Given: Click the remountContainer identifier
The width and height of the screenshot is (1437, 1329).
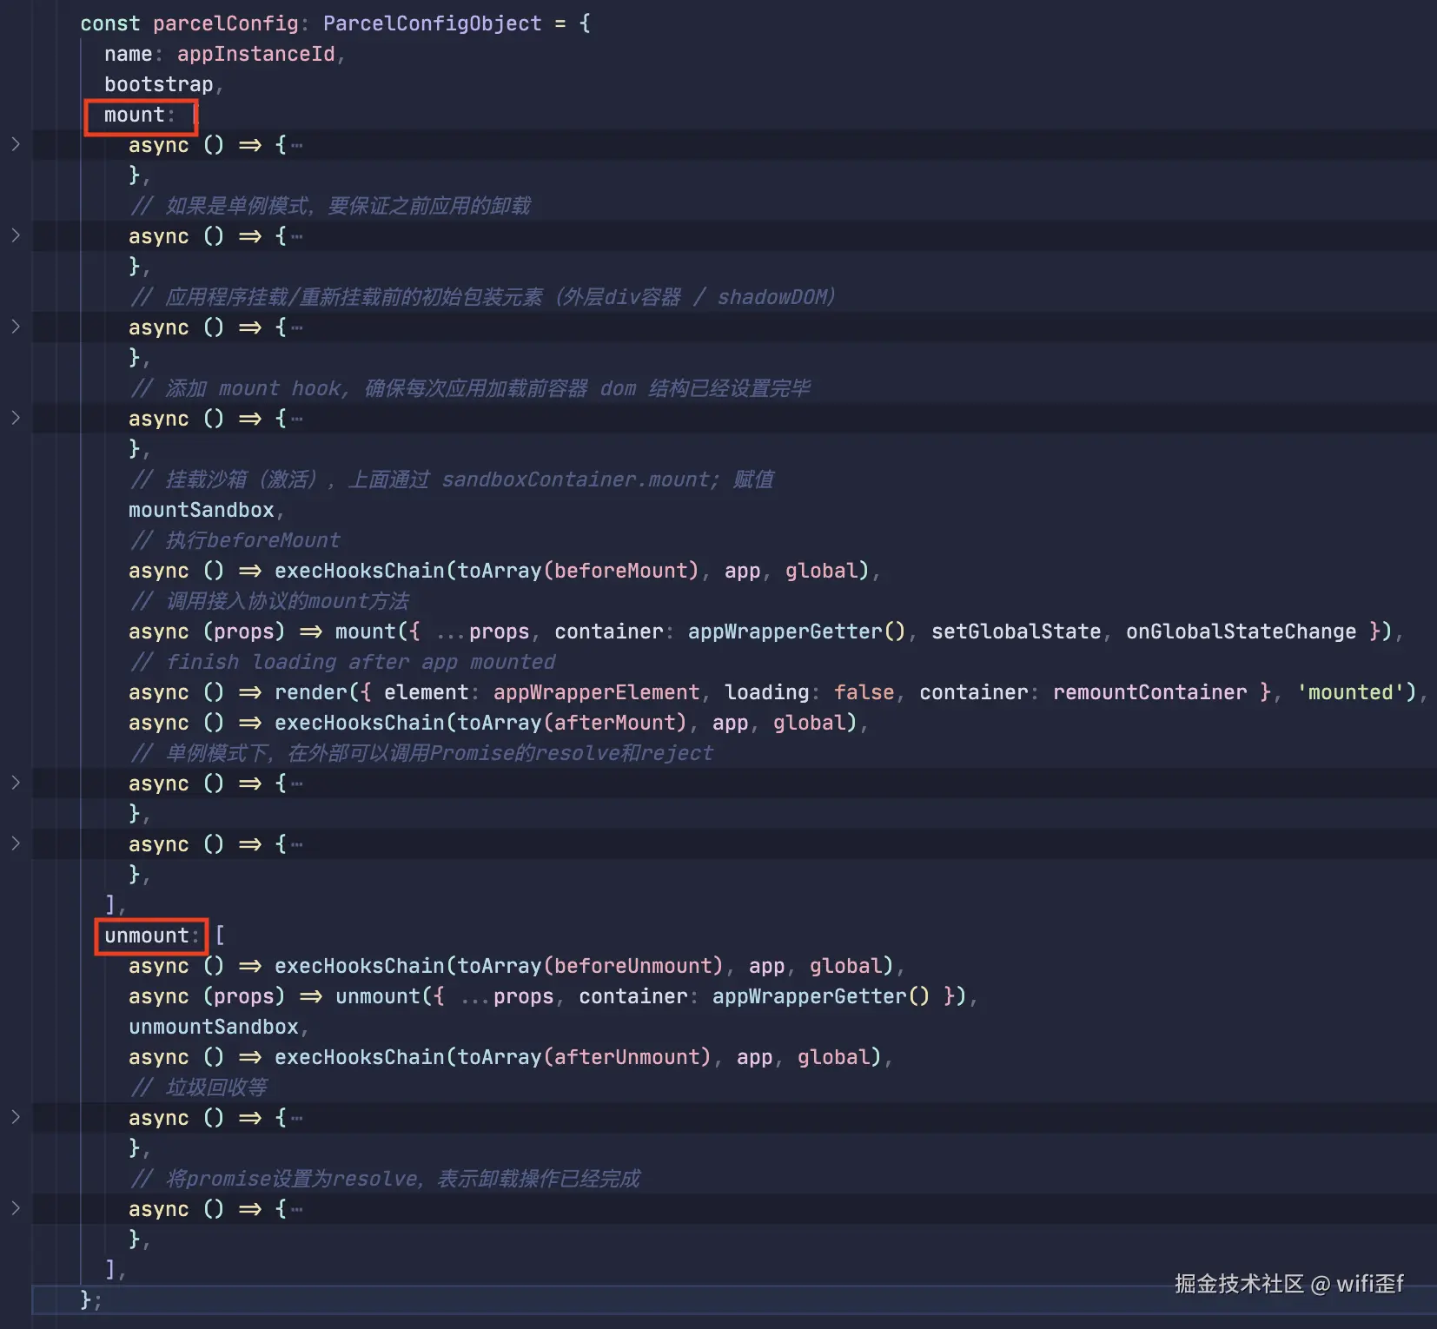Looking at the screenshot, I should [x=1150, y=692].
